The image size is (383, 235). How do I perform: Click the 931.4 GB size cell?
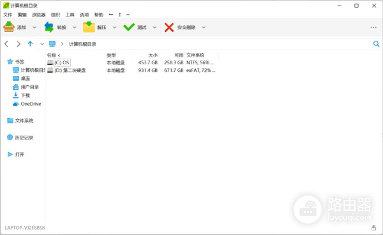click(148, 71)
